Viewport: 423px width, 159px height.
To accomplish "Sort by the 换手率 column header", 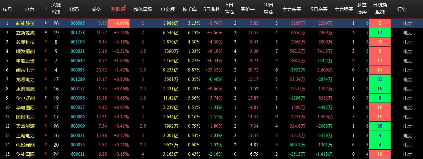I will pos(190,9).
